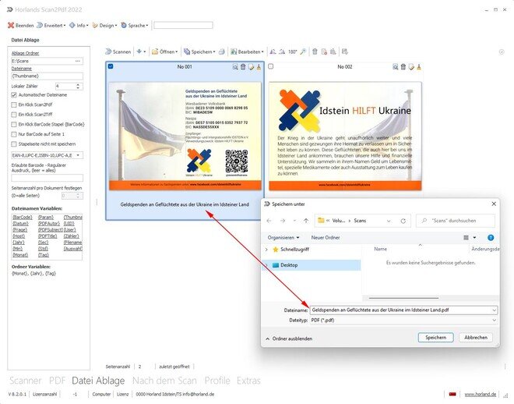Enable Stapelseite nicht mit speichern checkbox
Viewport: 514px width, 404px height.
tap(14, 144)
